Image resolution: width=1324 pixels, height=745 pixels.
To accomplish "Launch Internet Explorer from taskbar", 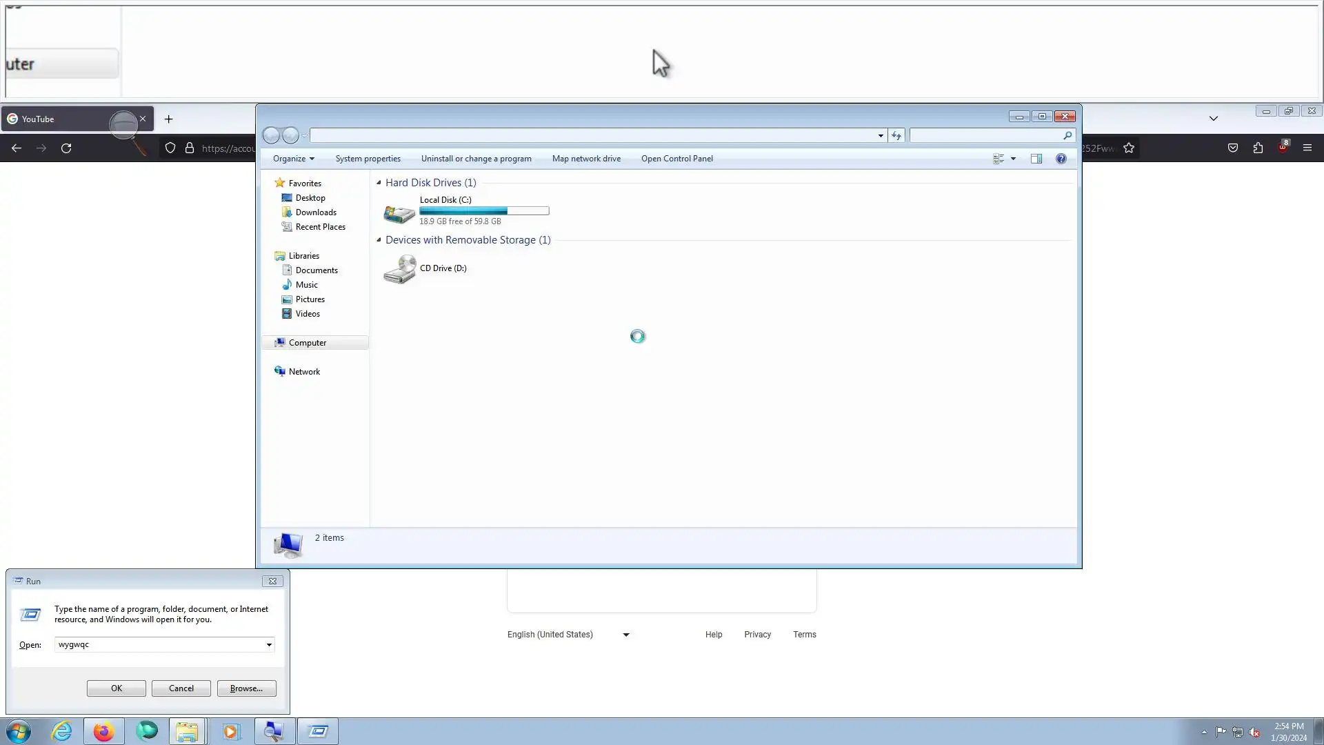I will pos(61,731).
